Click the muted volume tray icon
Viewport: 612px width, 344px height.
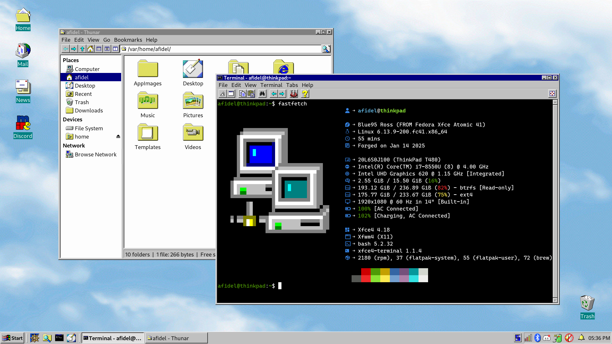point(569,338)
